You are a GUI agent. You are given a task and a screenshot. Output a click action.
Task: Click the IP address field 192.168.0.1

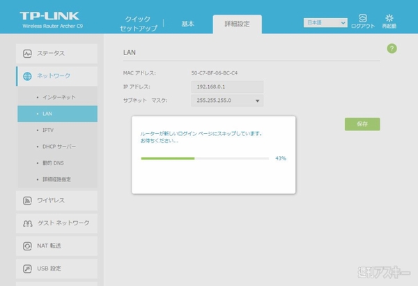pos(227,86)
